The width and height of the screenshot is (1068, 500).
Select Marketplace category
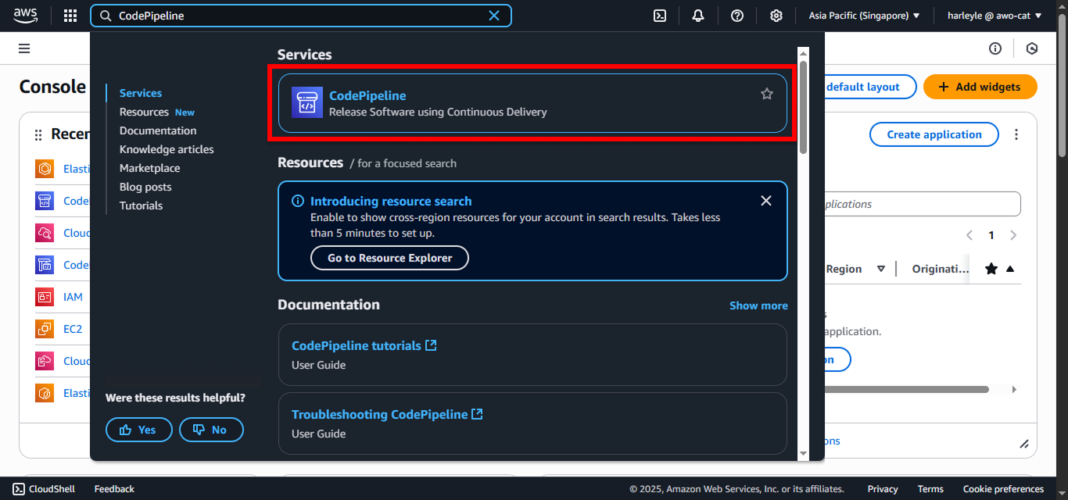pos(149,168)
